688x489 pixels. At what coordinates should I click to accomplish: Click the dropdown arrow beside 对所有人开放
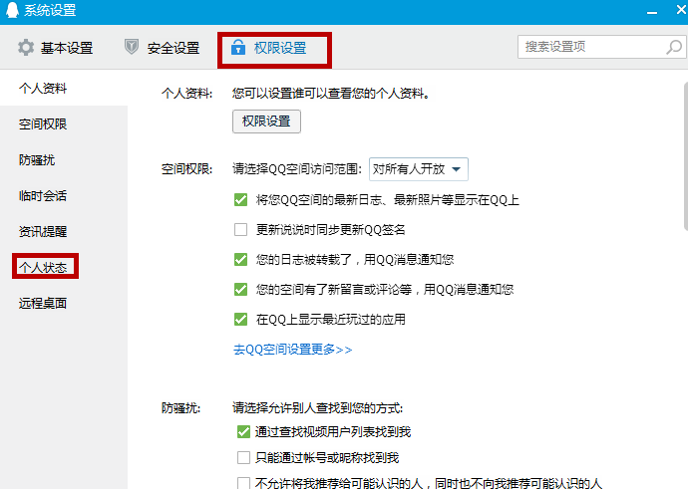coord(457,169)
